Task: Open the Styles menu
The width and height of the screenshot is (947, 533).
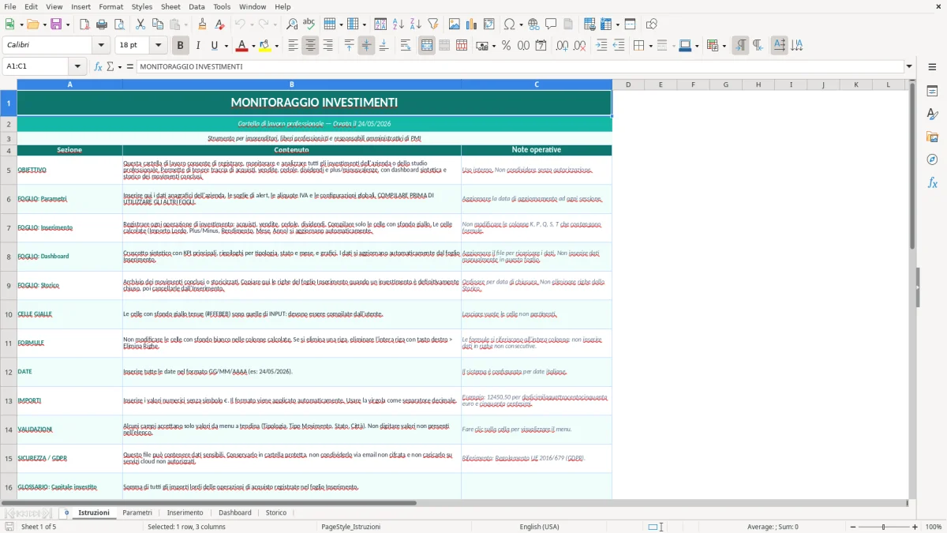Action: pos(142,6)
